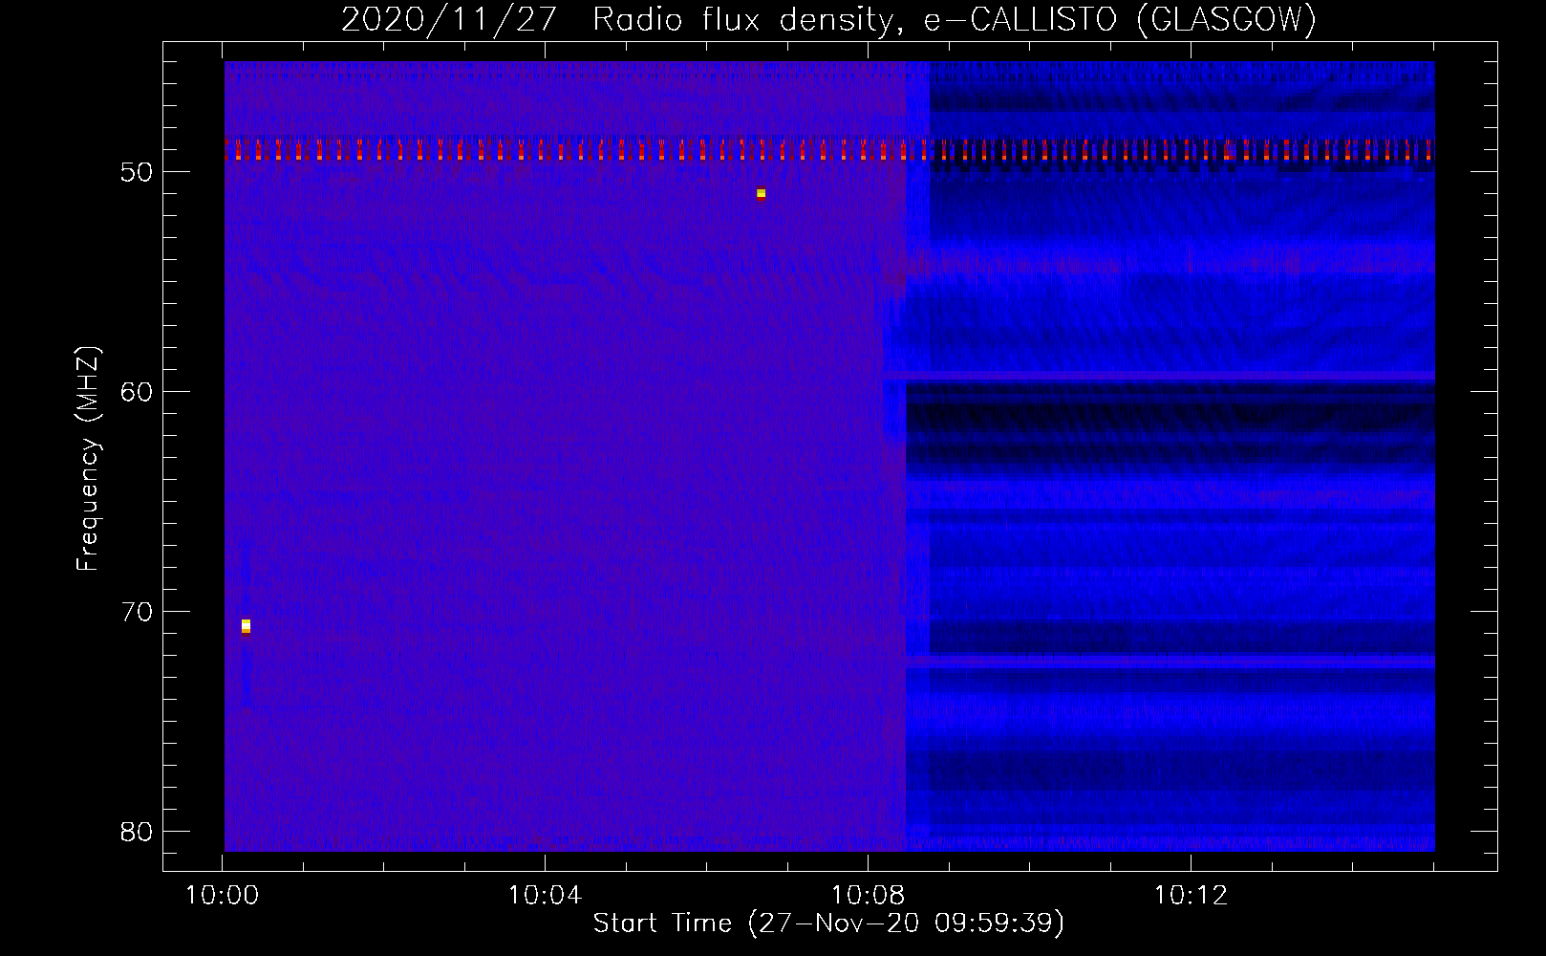Click the '10:08' time tick label
1546x956 pixels.
point(868,896)
